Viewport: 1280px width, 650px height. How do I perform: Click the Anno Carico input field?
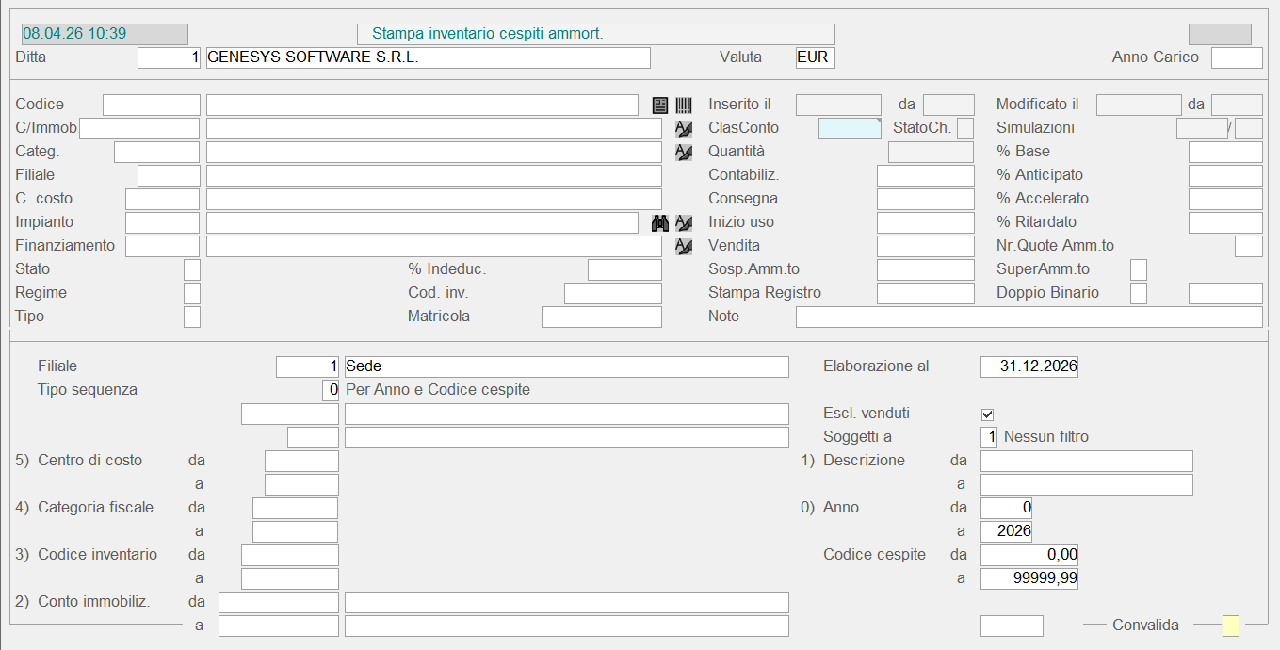point(1236,57)
